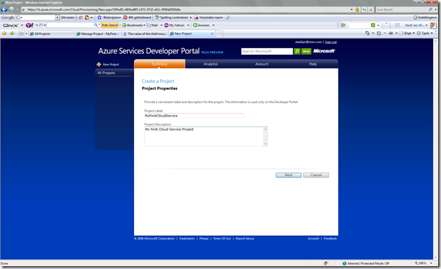Click the My Yahoo! toolbar icon
The image size is (441, 269).
pos(166,25)
